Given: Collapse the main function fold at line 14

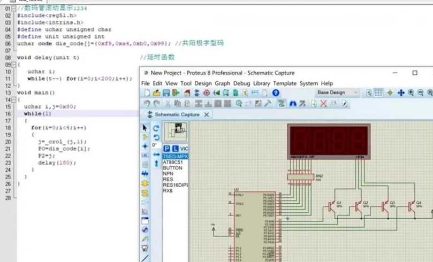Looking at the screenshot, I should click(x=13, y=100).
